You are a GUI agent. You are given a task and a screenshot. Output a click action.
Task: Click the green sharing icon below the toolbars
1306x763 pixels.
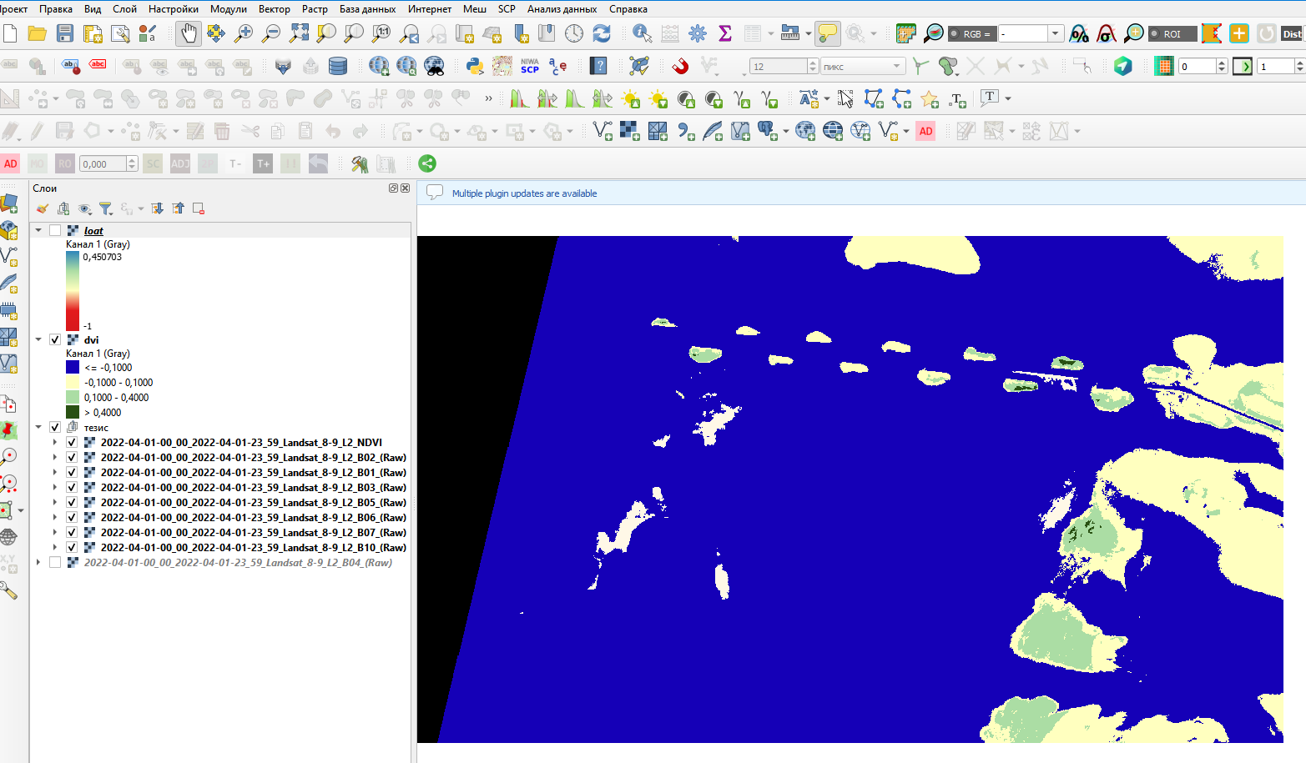click(427, 163)
